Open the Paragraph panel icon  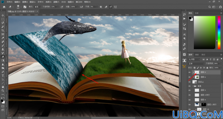pyautogui.click(x=184, y=39)
